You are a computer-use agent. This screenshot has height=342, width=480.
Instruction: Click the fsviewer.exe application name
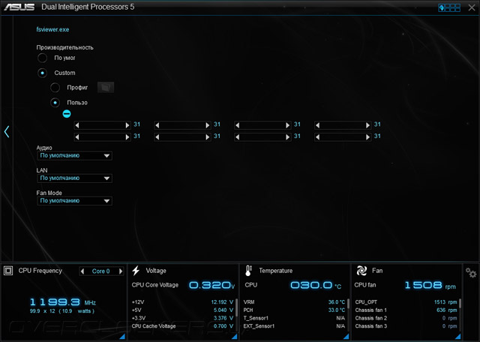[52, 30]
